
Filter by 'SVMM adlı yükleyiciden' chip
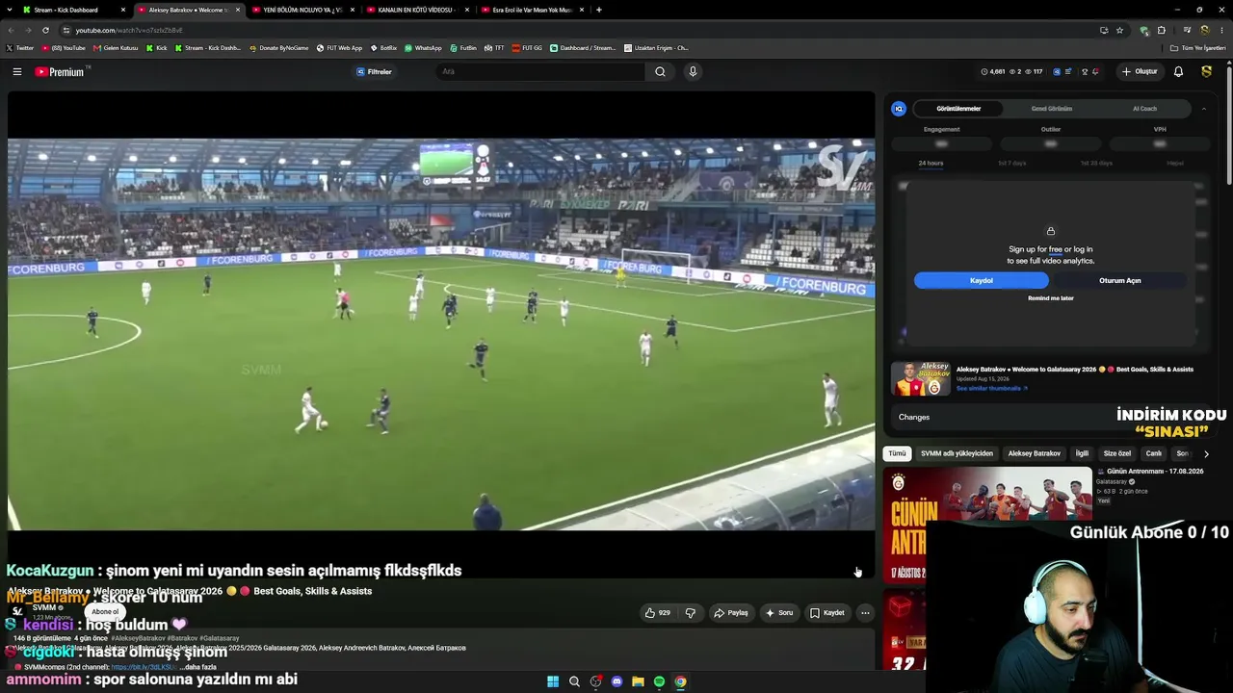pos(957,453)
